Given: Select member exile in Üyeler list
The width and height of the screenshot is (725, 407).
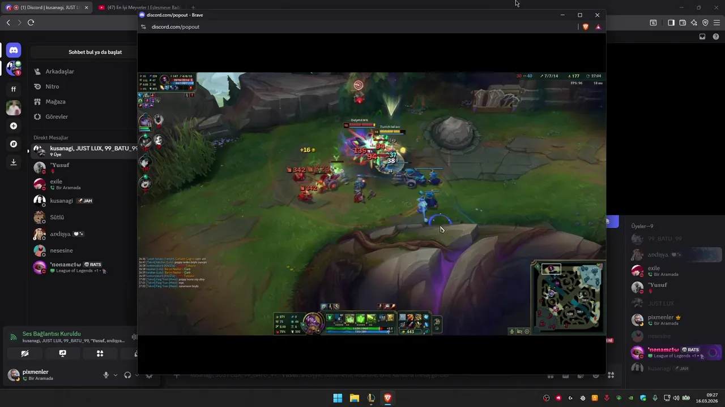Looking at the screenshot, I should pos(676,271).
